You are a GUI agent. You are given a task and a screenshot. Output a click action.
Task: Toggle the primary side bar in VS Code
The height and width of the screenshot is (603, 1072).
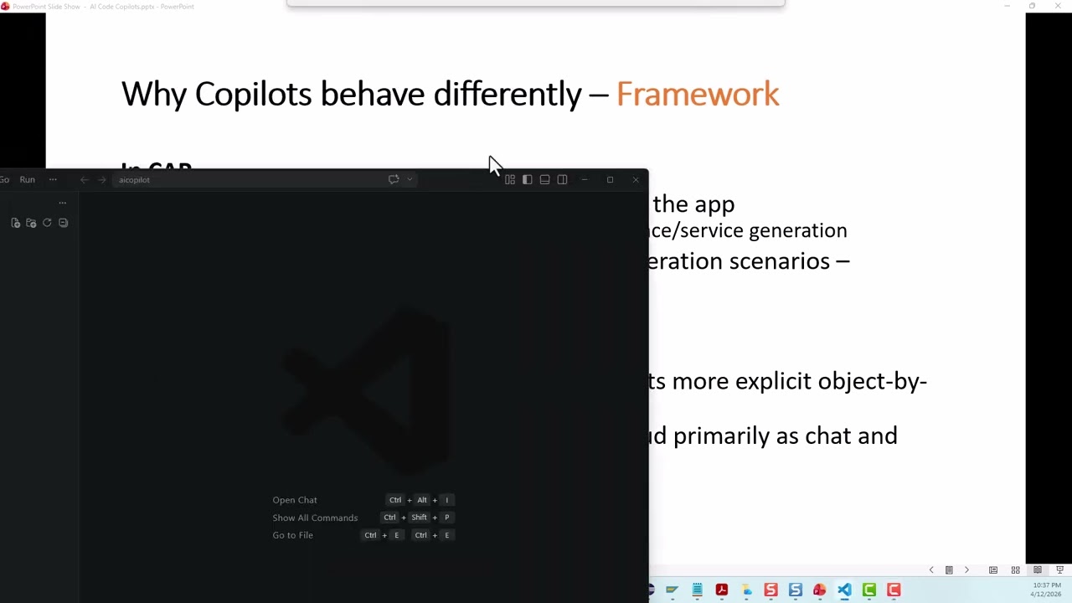pos(527,179)
